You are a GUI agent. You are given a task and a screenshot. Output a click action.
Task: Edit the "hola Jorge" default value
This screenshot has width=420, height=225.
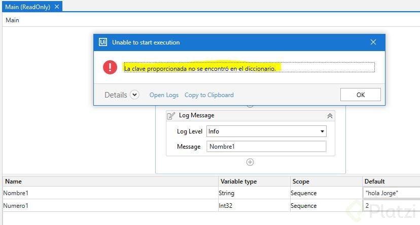coord(391,193)
